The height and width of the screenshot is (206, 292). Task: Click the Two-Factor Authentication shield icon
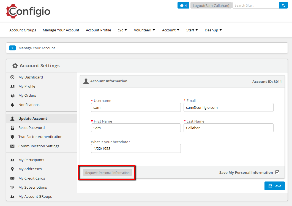coord(12,137)
